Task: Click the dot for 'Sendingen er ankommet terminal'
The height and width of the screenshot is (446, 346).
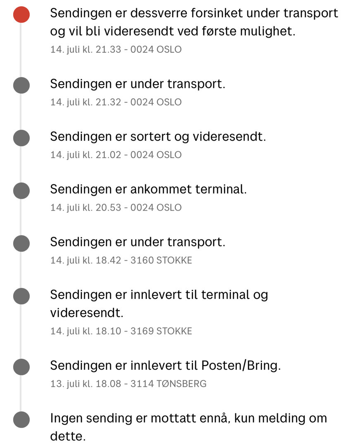Action: tap(21, 190)
